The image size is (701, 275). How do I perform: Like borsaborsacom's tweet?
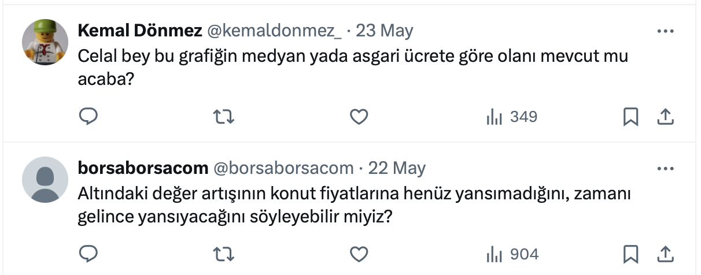[x=359, y=254]
